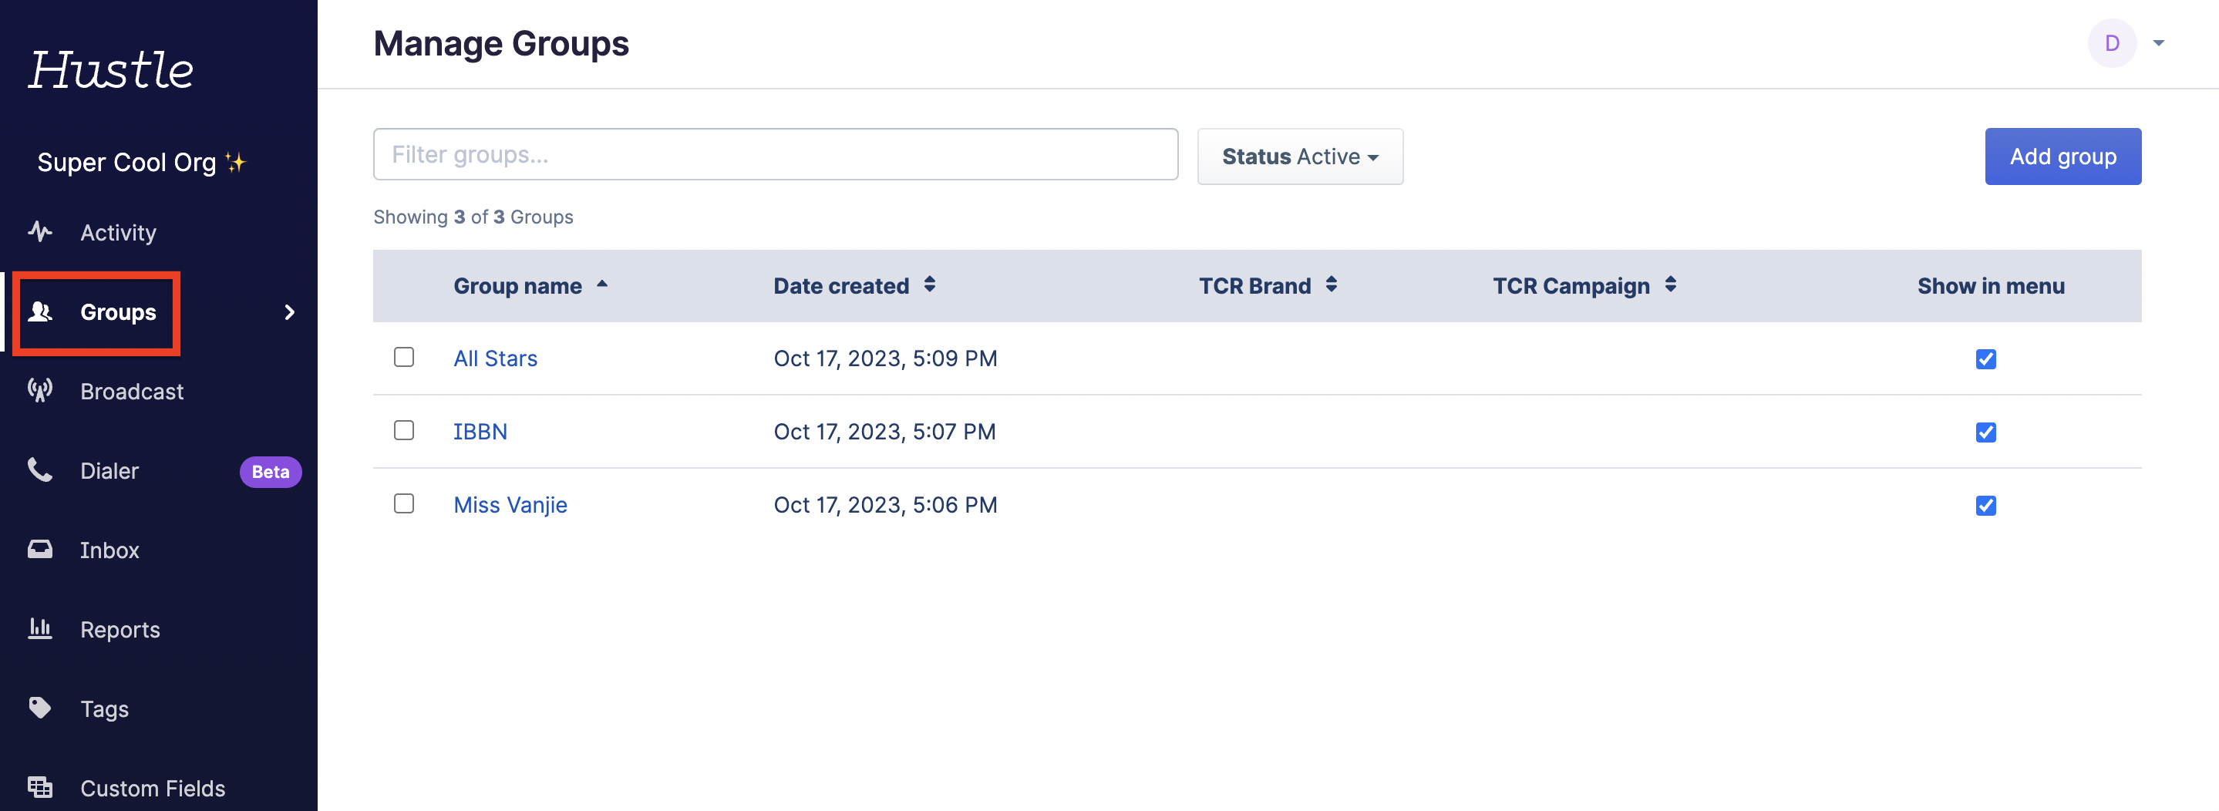Click the Dialer phone icon
Screen dimensions: 2219x811
[x=39, y=470]
